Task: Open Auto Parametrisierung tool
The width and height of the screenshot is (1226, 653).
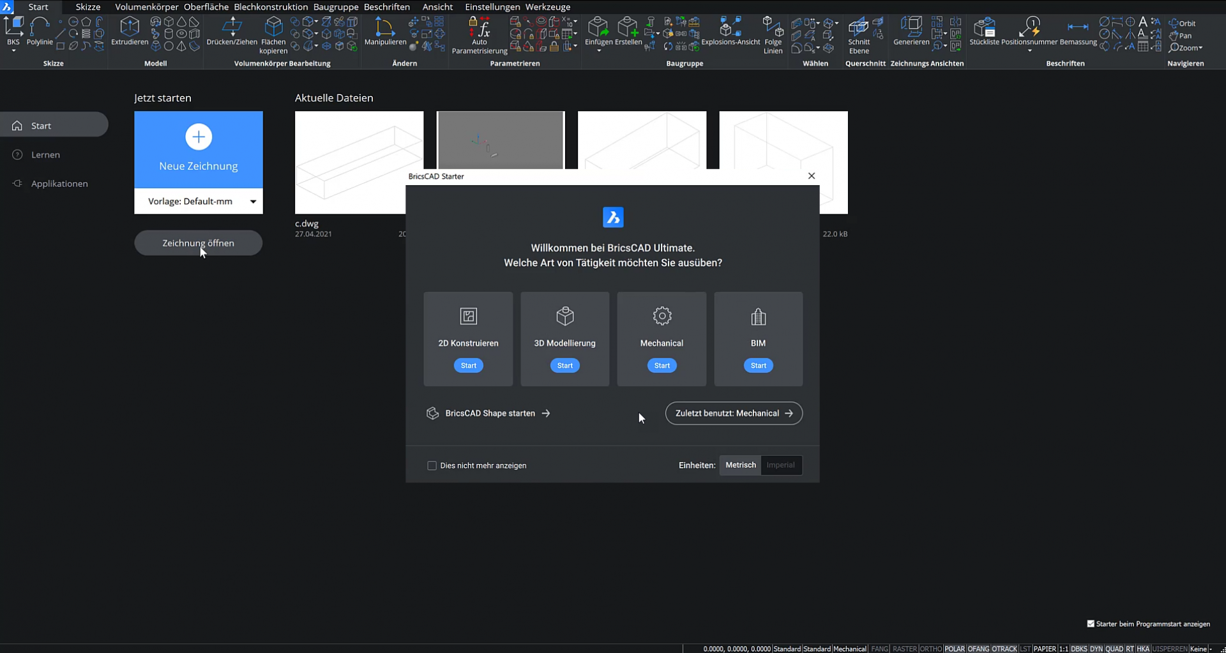Action: click(x=480, y=36)
